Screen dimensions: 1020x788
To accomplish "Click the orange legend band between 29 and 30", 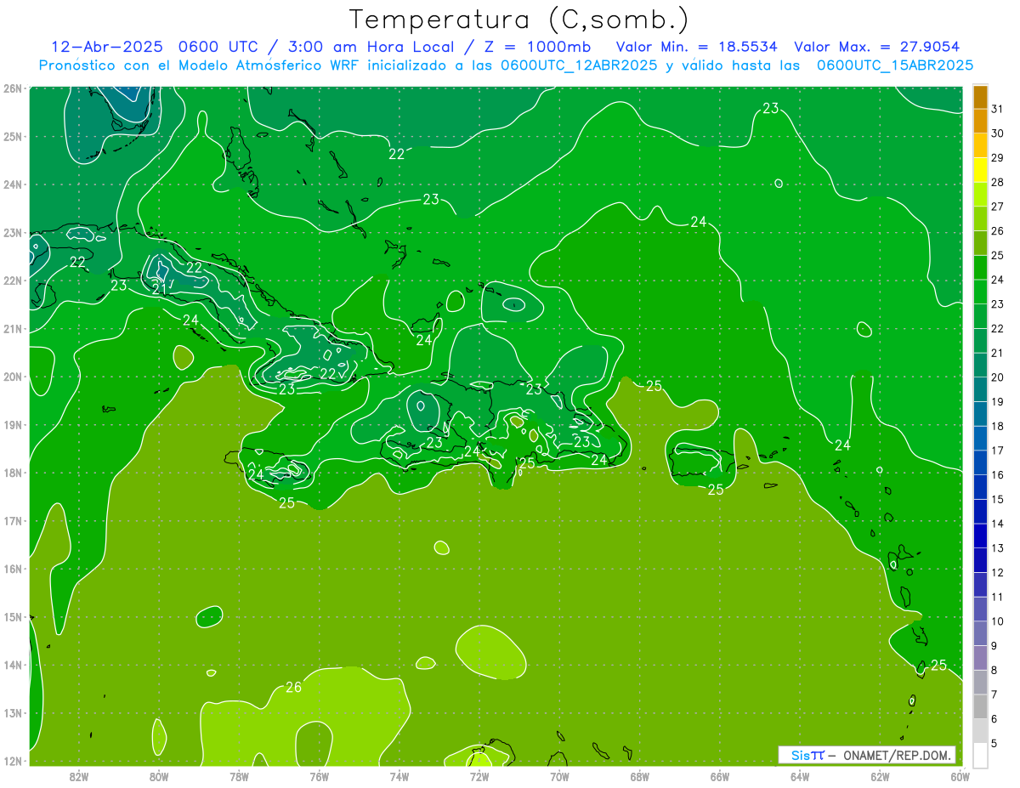I will pyautogui.click(x=980, y=145).
